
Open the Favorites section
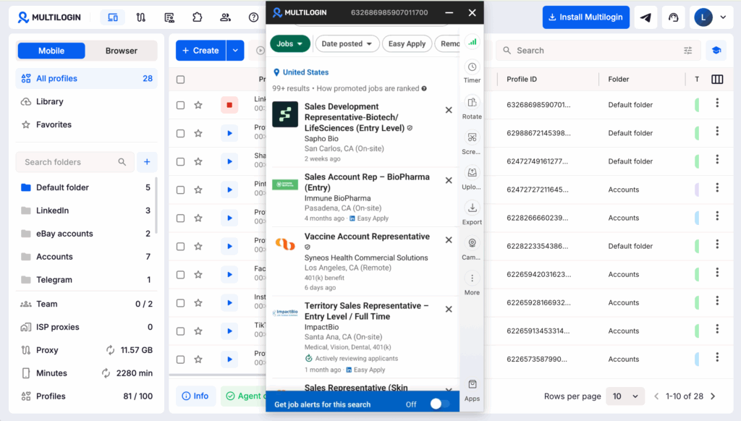pos(87,124)
